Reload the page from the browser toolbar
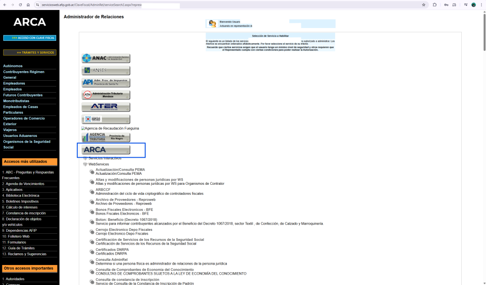486x285 pixels. [20, 5]
